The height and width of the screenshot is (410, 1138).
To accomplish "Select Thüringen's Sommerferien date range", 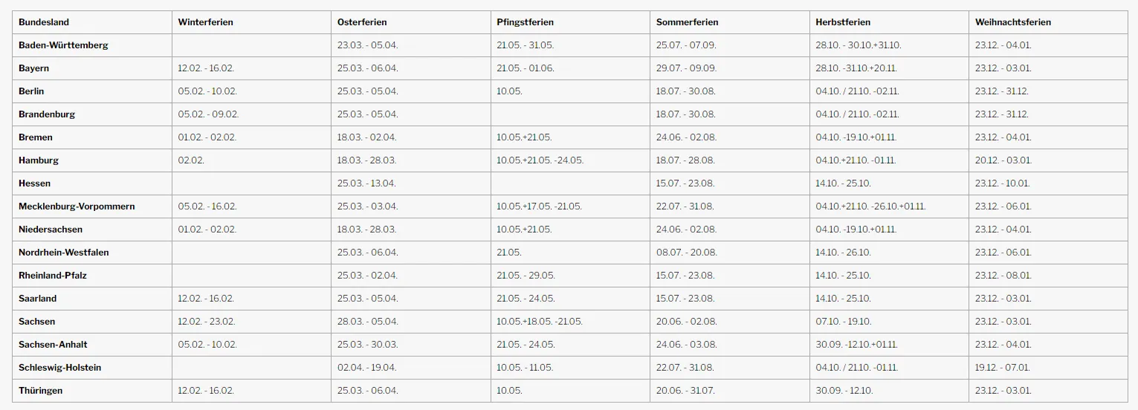I will tap(685, 391).
